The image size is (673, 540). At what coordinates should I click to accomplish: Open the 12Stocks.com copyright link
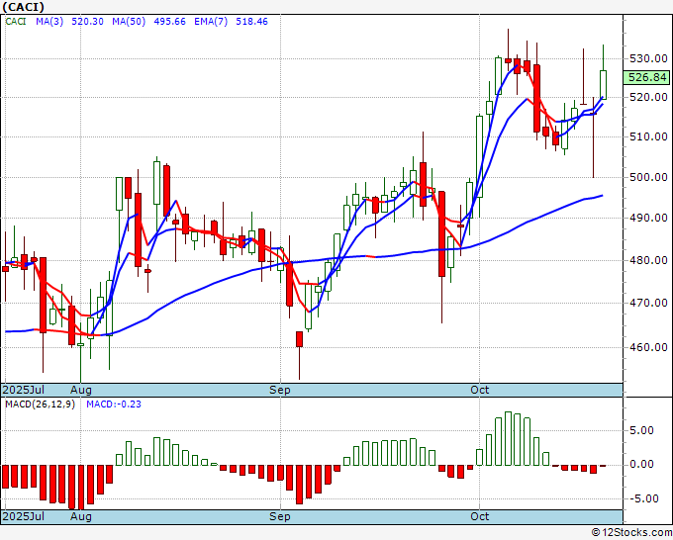tap(631, 533)
